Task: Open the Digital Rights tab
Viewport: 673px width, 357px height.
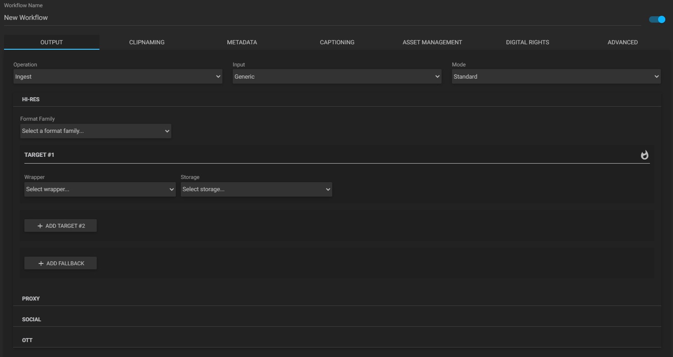Action: [x=527, y=42]
